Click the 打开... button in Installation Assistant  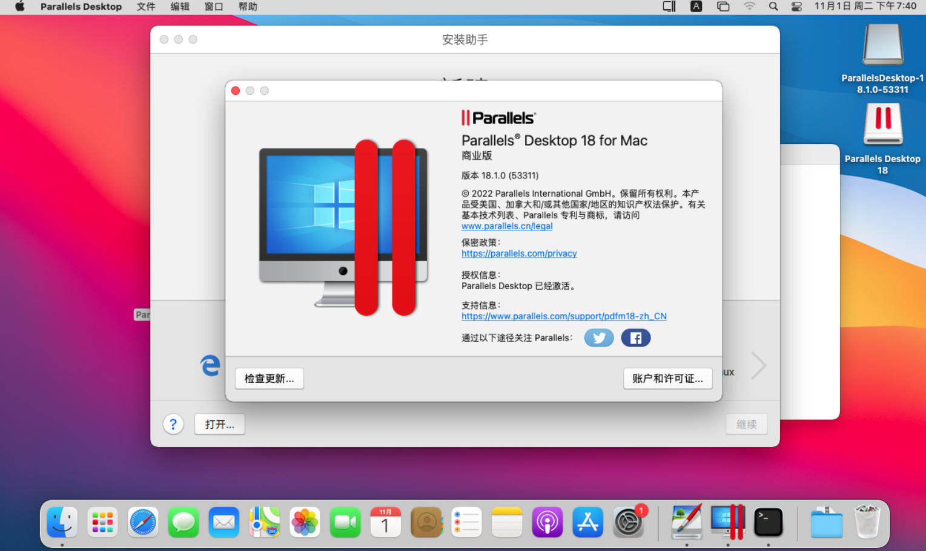220,424
